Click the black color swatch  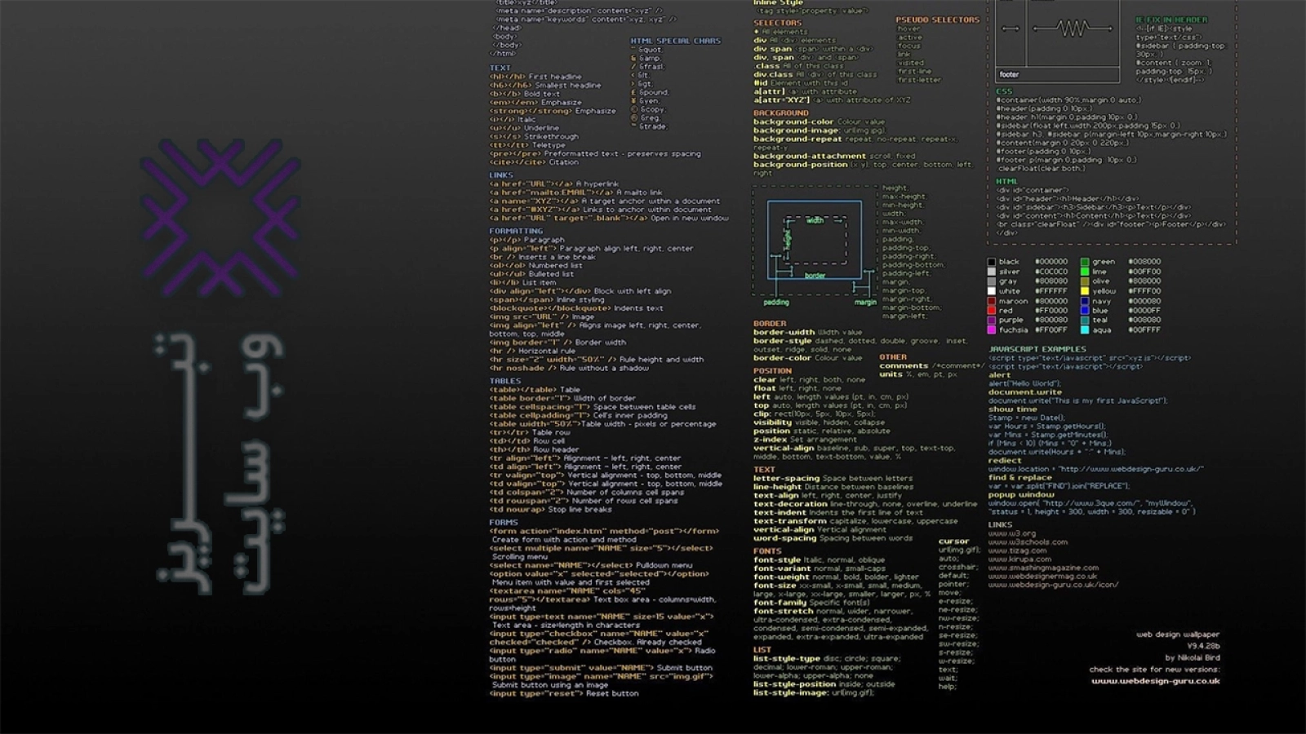[x=992, y=262]
